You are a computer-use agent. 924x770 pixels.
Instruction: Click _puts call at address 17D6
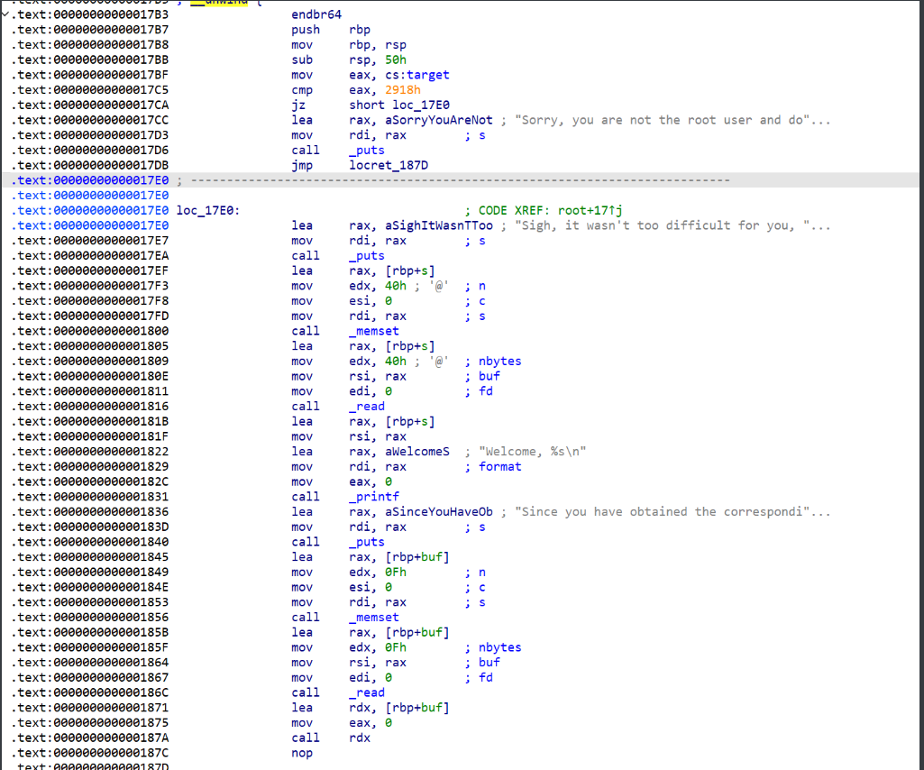point(367,150)
